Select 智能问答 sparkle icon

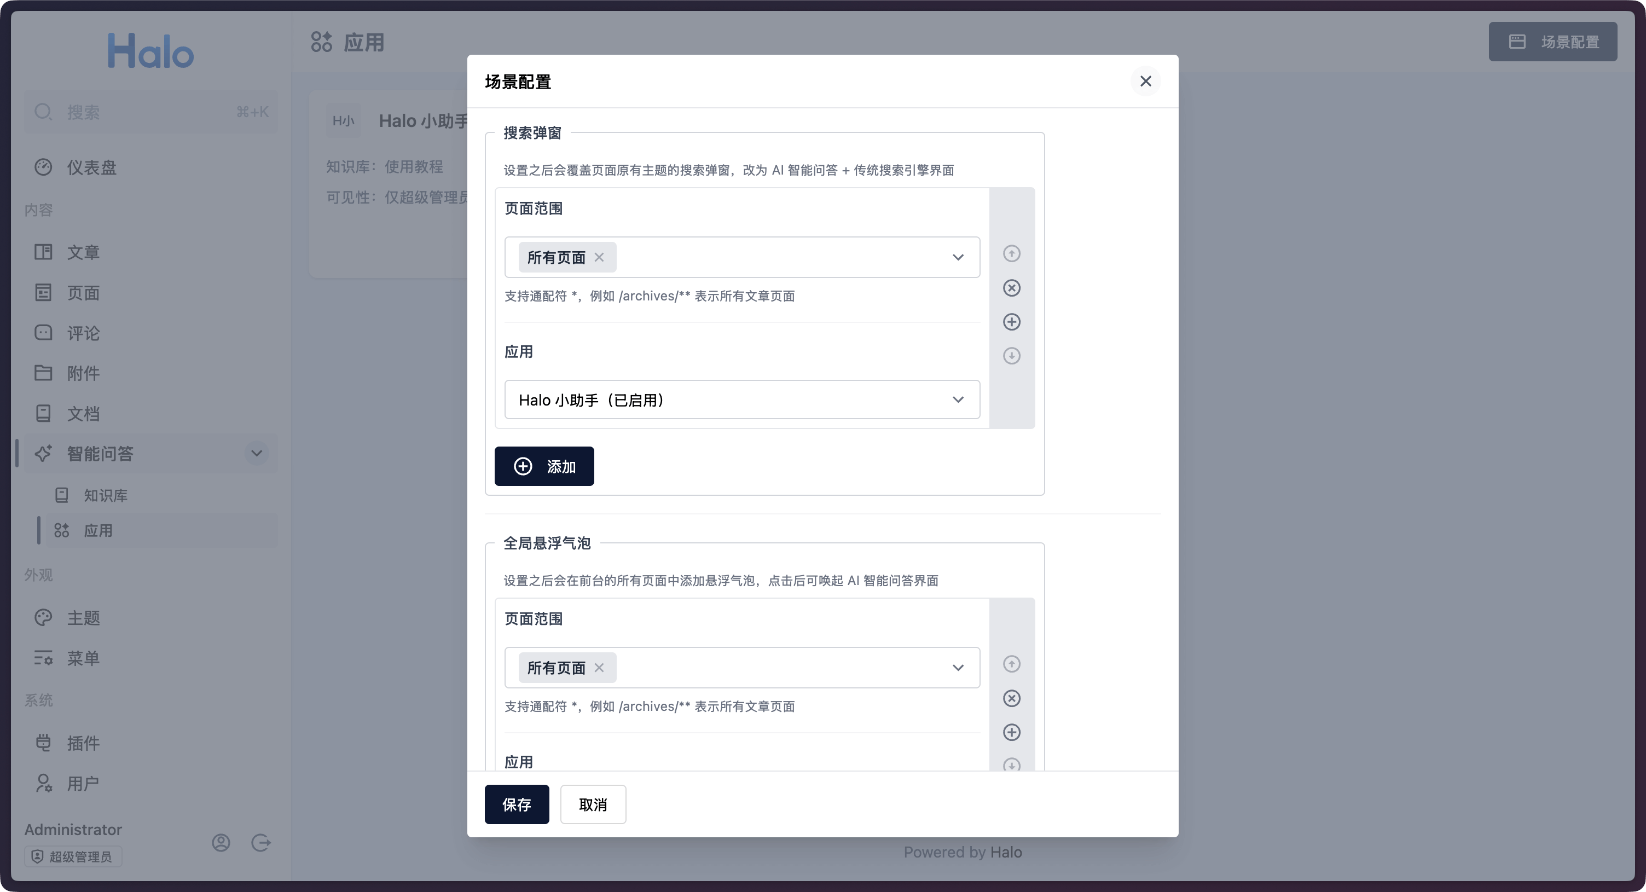43,453
